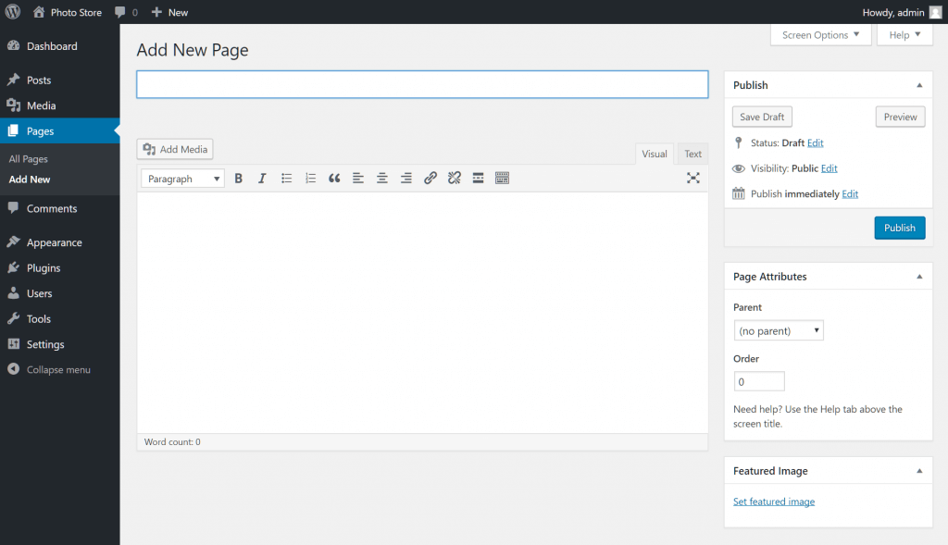Open the Parent page dropdown

(x=778, y=329)
